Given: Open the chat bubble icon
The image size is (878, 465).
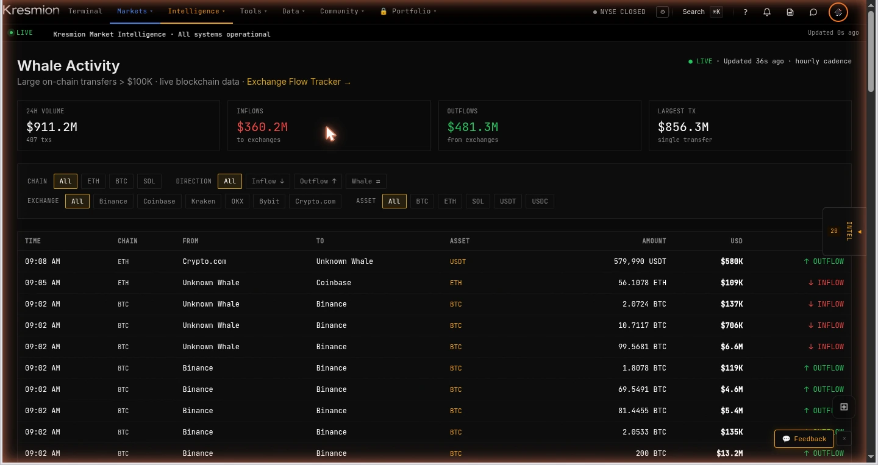Looking at the screenshot, I should [x=813, y=12].
